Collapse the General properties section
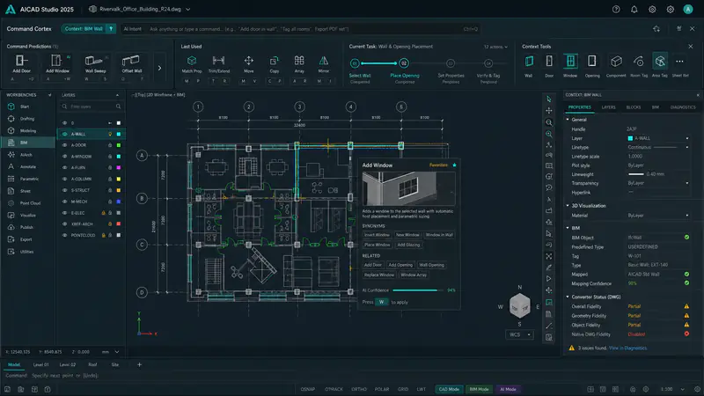Image resolution: width=704 pixels, height=396 pixels. [568, 120]
